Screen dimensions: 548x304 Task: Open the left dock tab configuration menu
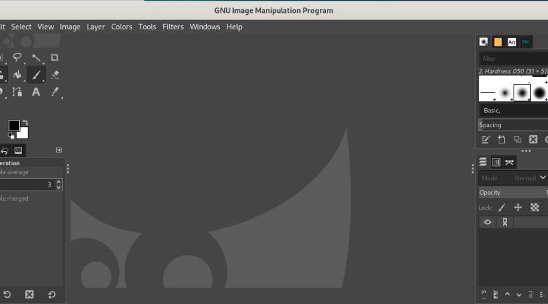coord(59,150)
